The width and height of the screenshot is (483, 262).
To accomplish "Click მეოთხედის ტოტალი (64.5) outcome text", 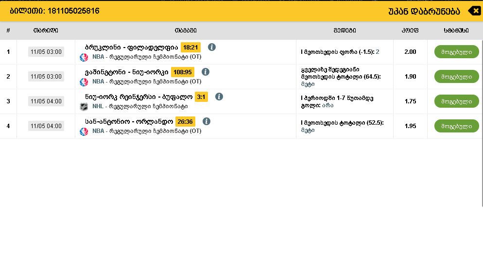I will pyautogui.click(x=341, y=77).
